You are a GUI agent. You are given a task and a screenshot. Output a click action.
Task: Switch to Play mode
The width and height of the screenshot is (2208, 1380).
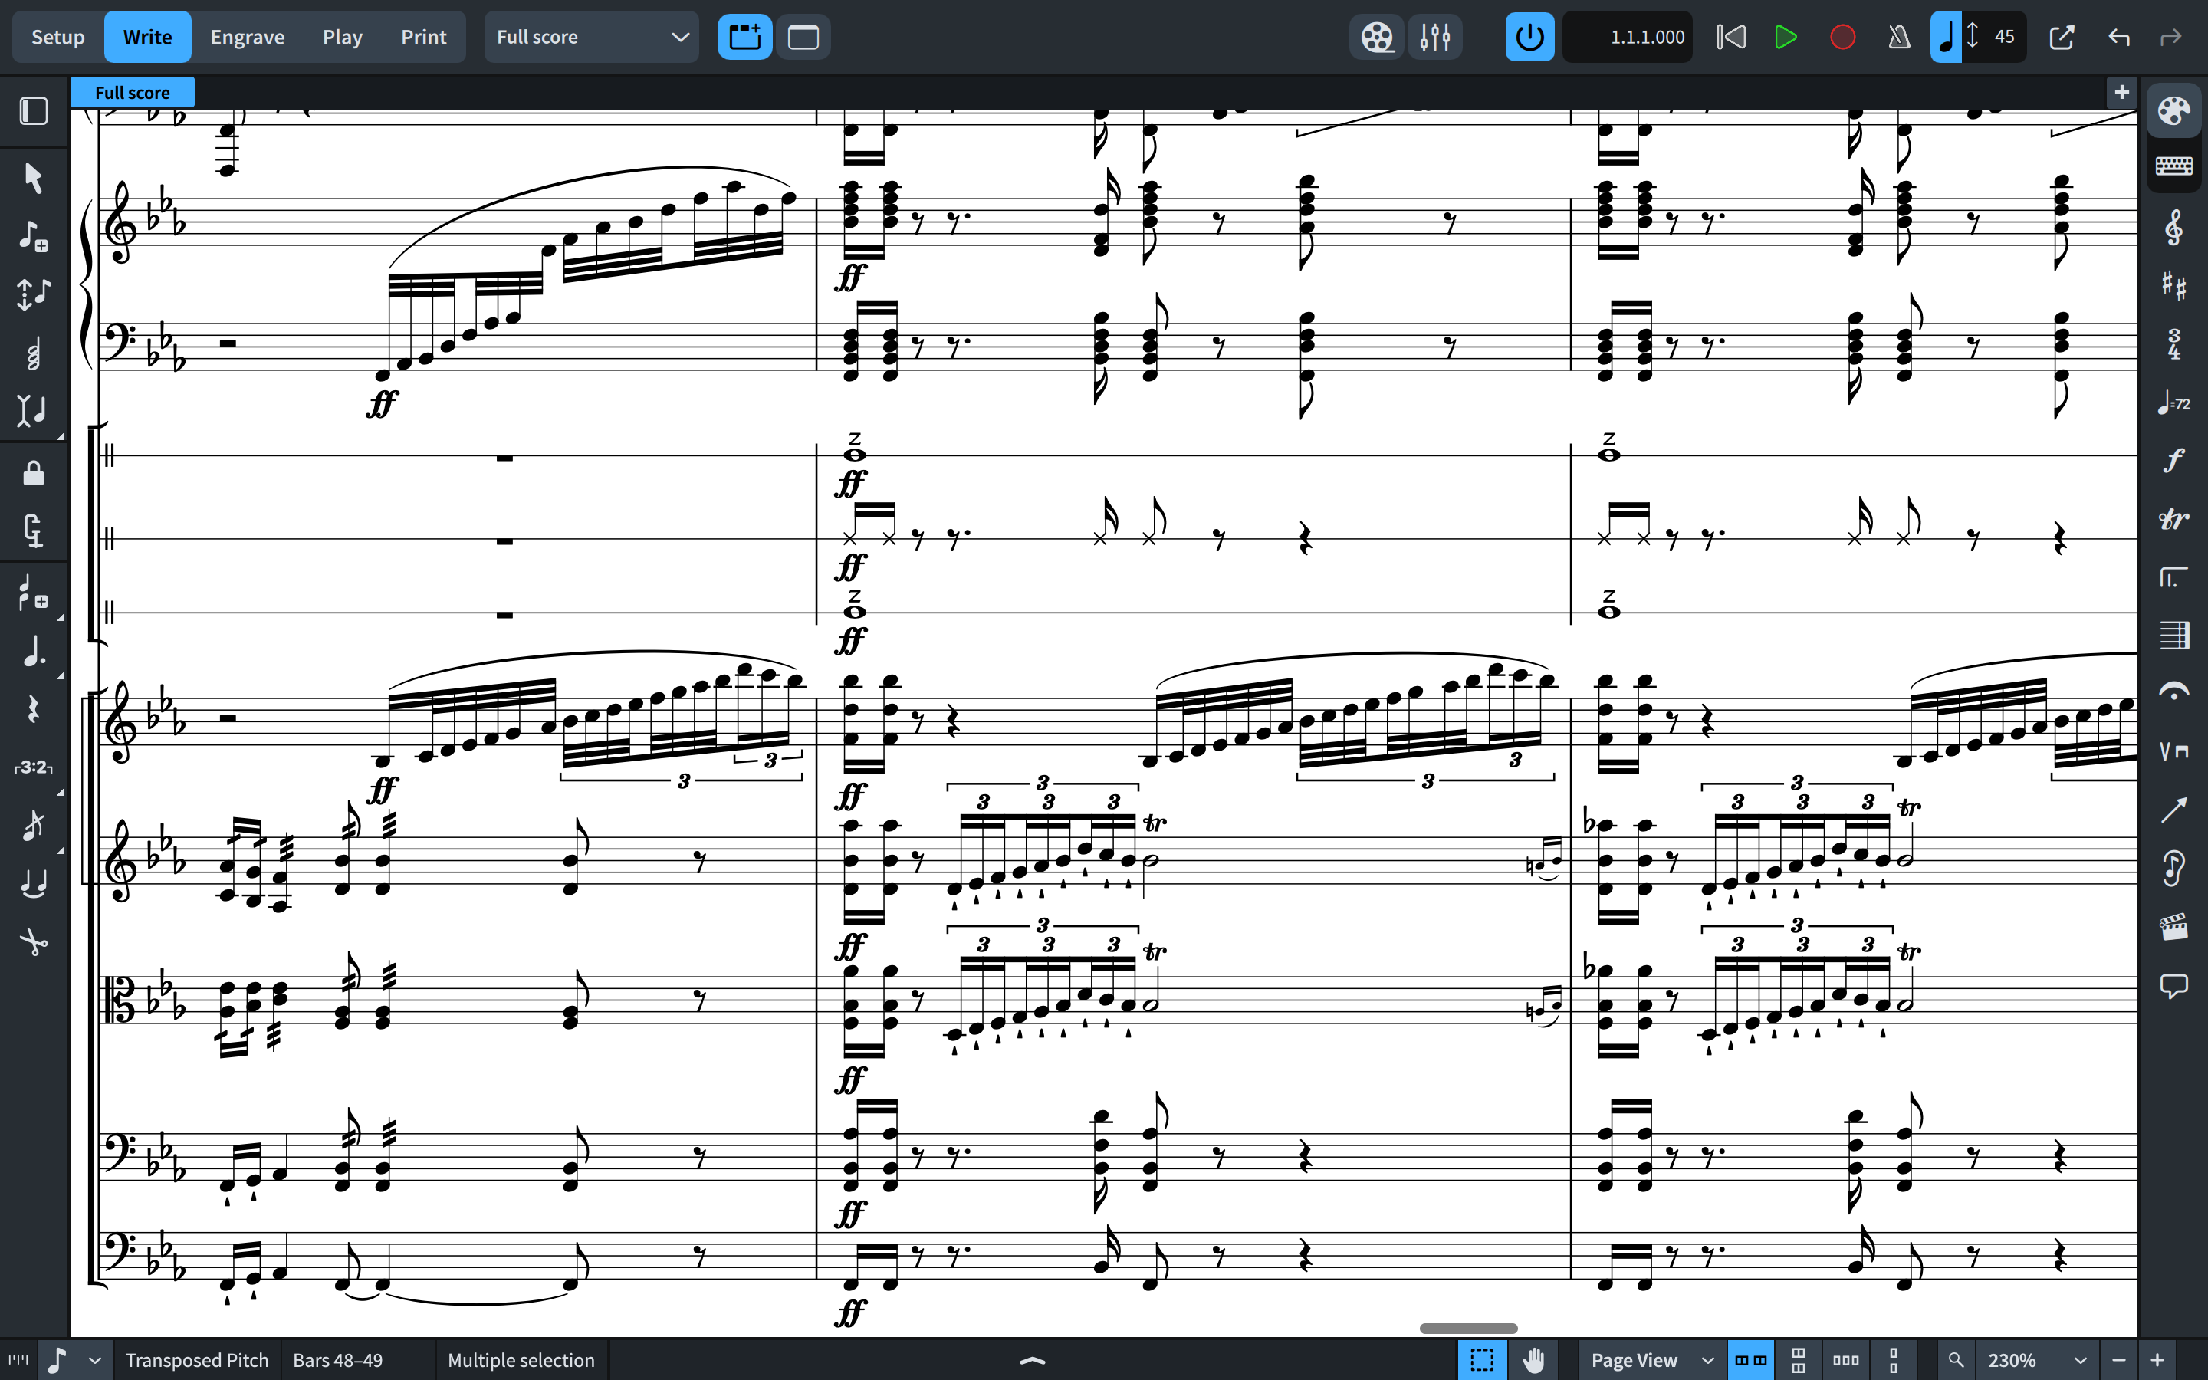[342, 38]
